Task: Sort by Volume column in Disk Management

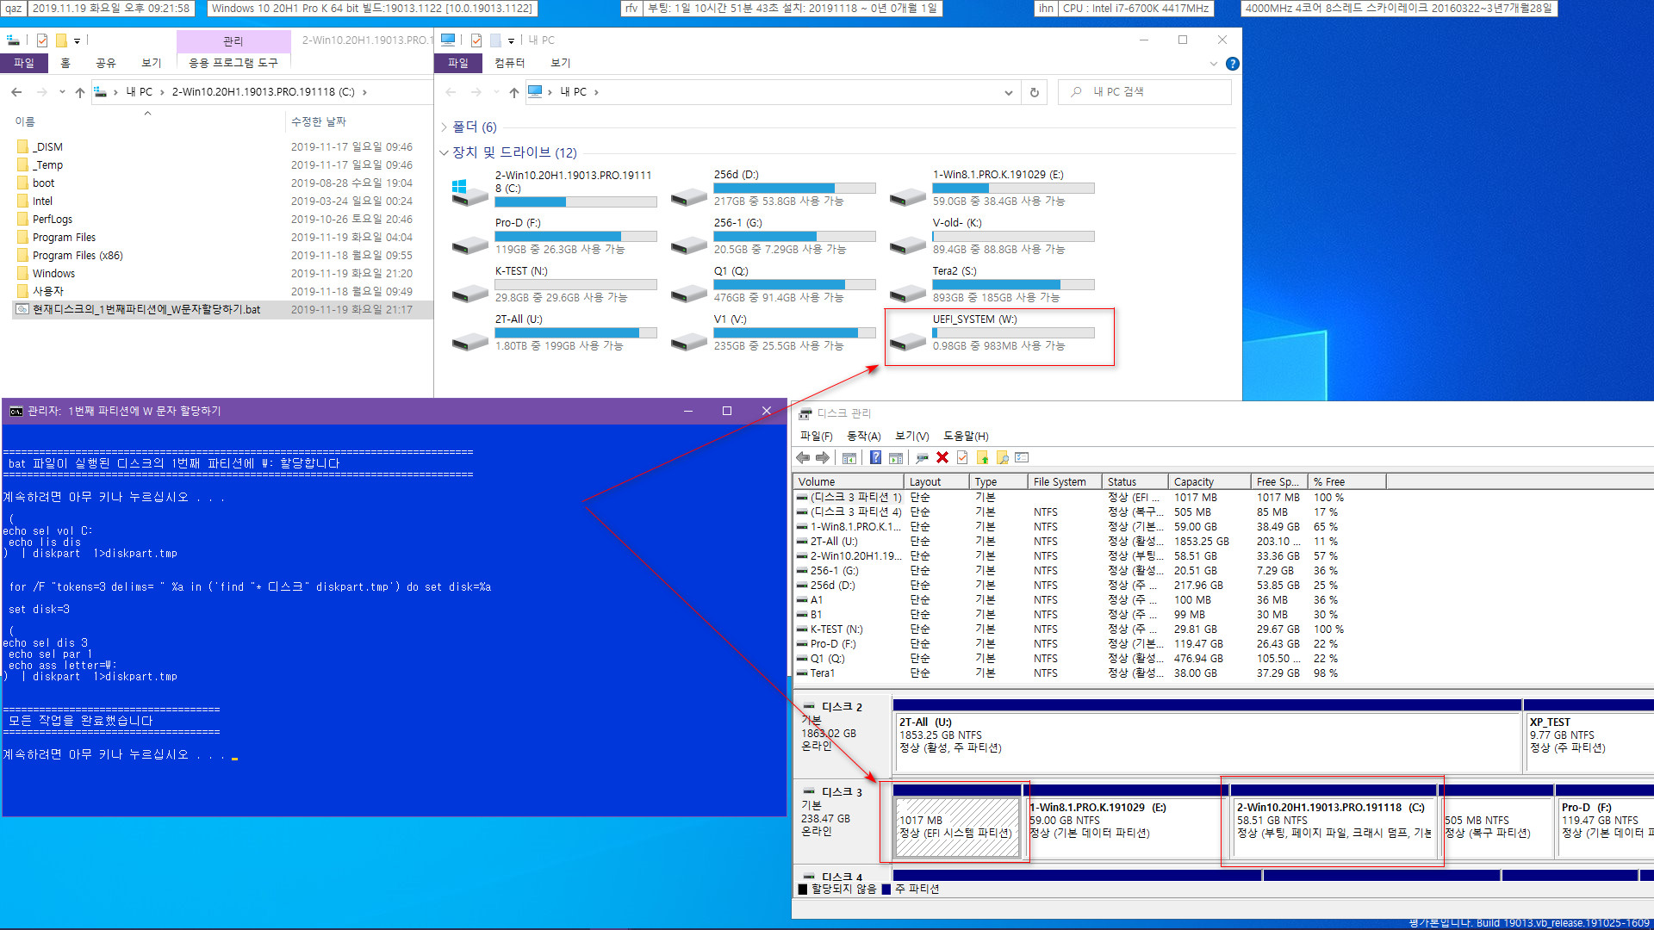Action: click(848, 481)
